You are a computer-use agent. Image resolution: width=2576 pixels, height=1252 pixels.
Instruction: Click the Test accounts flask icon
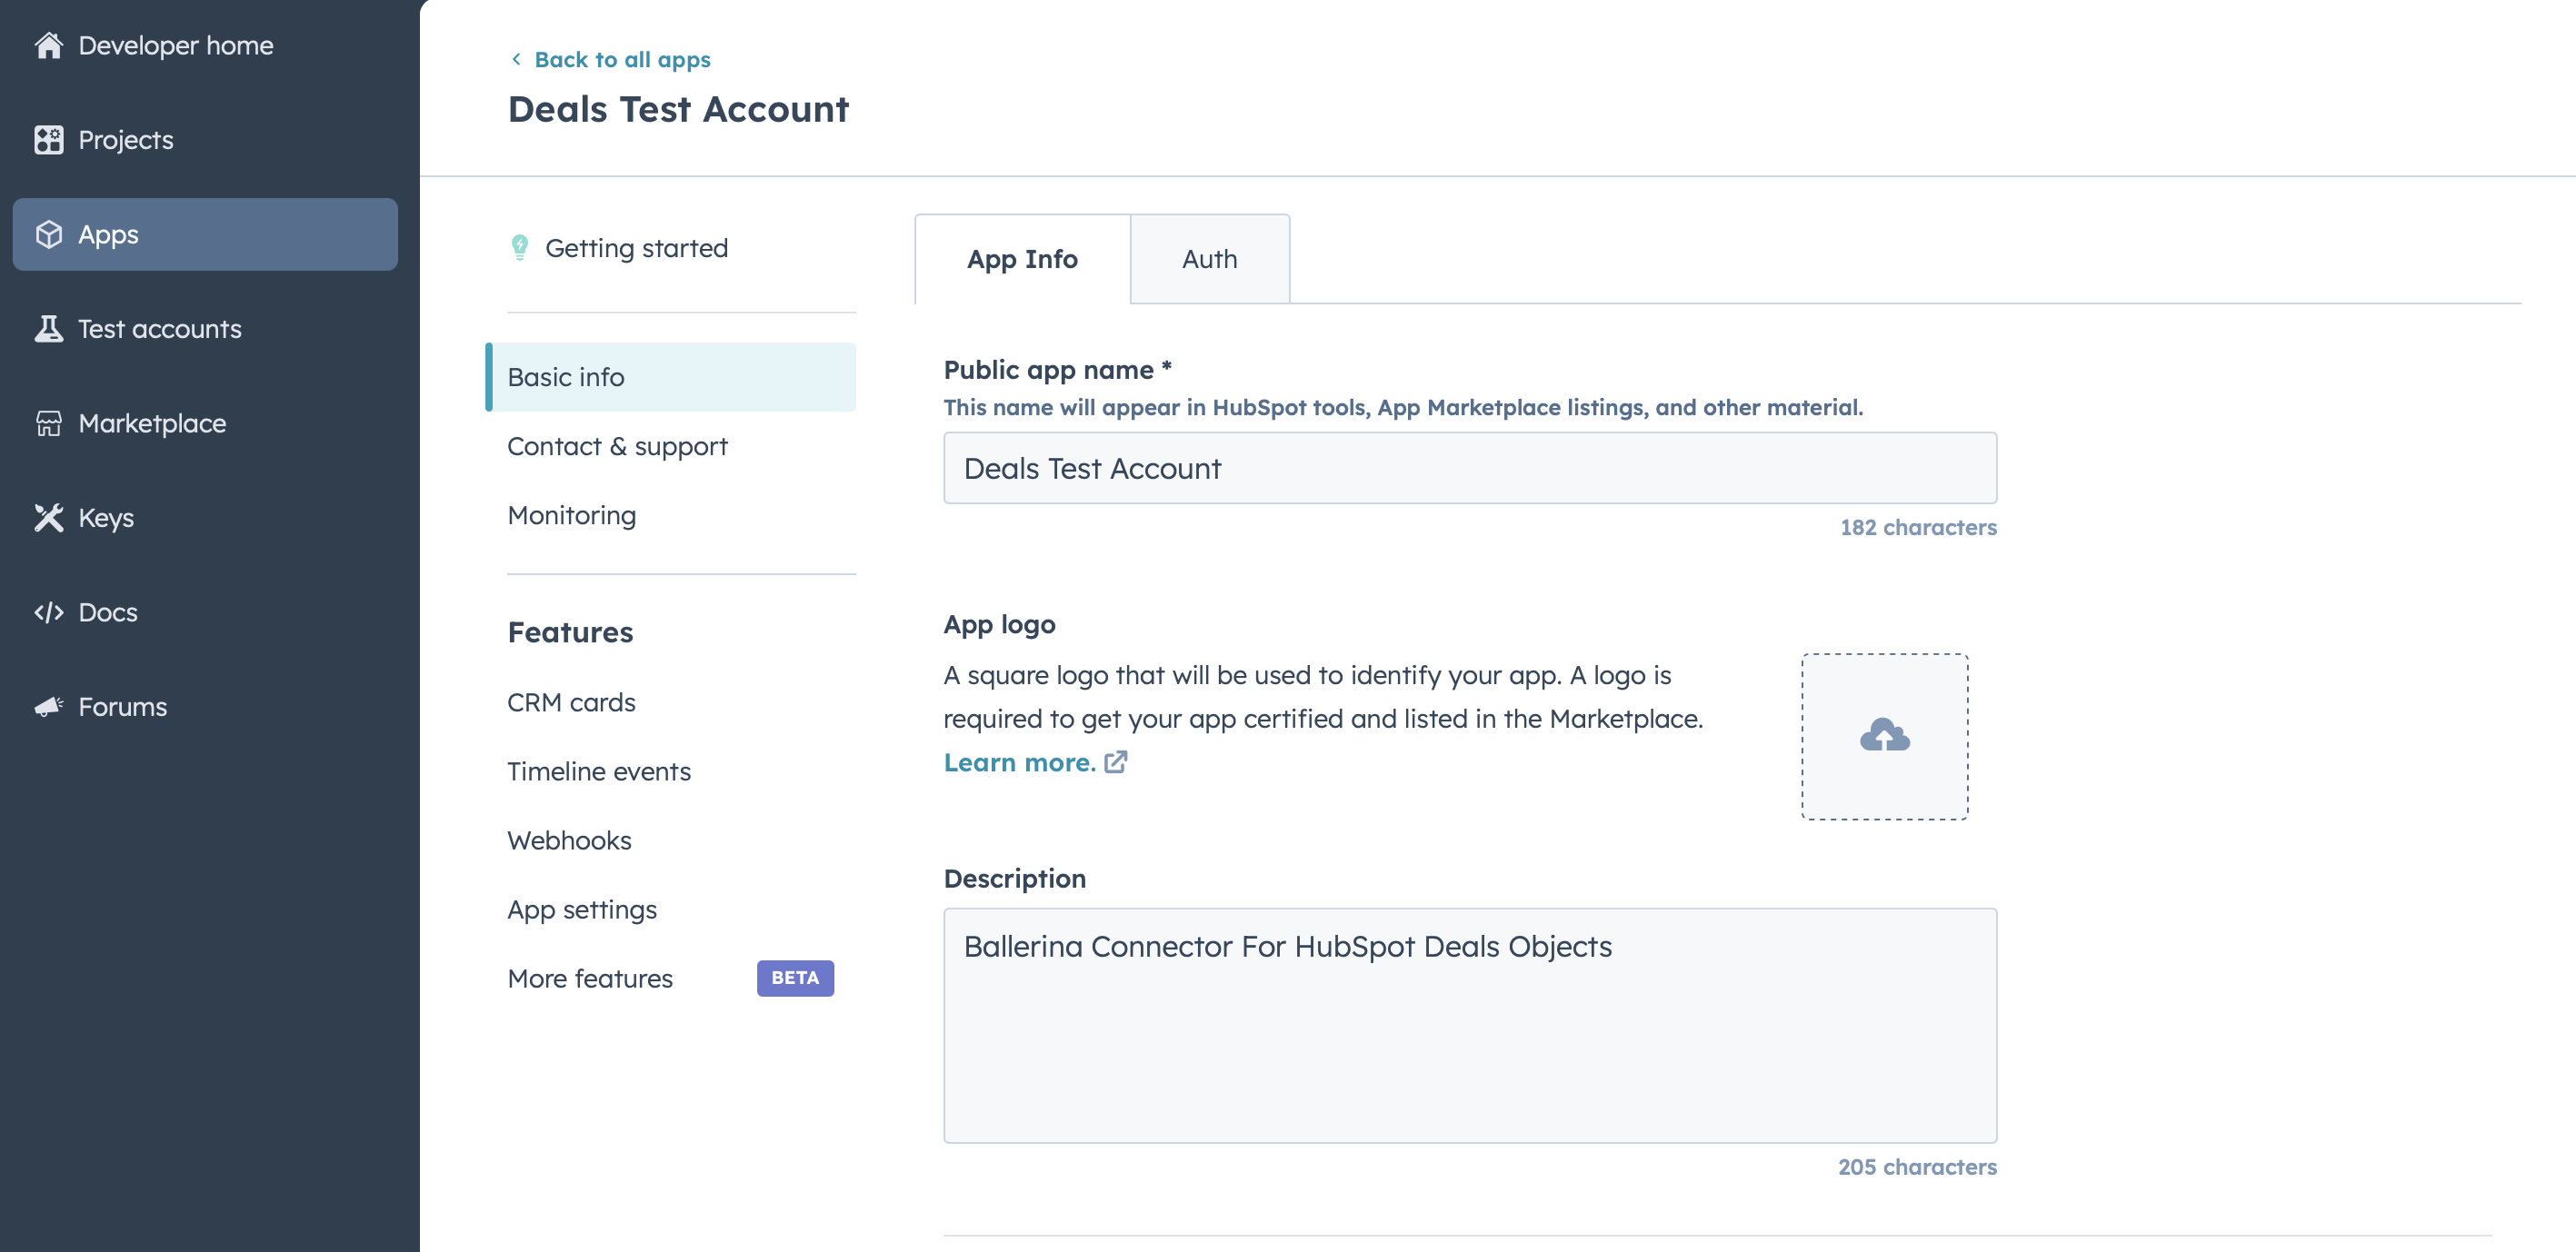pos(48,329)
